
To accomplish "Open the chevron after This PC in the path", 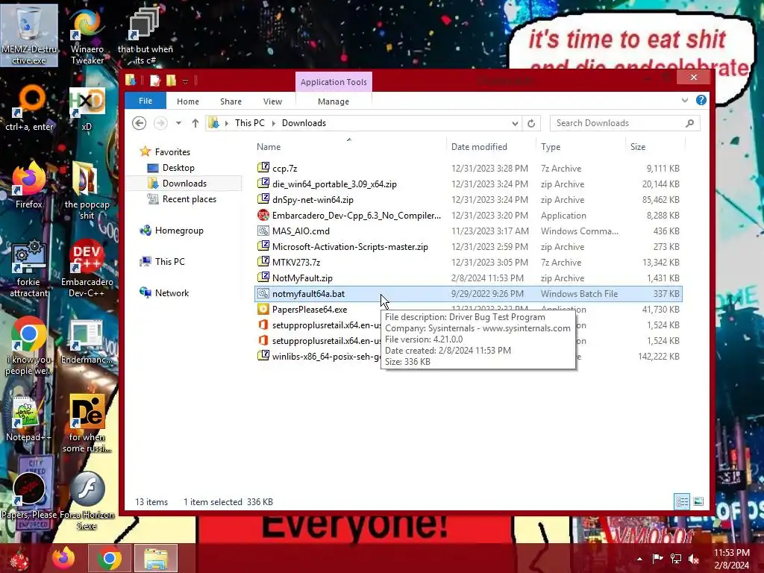I will (x=273, y=123).
